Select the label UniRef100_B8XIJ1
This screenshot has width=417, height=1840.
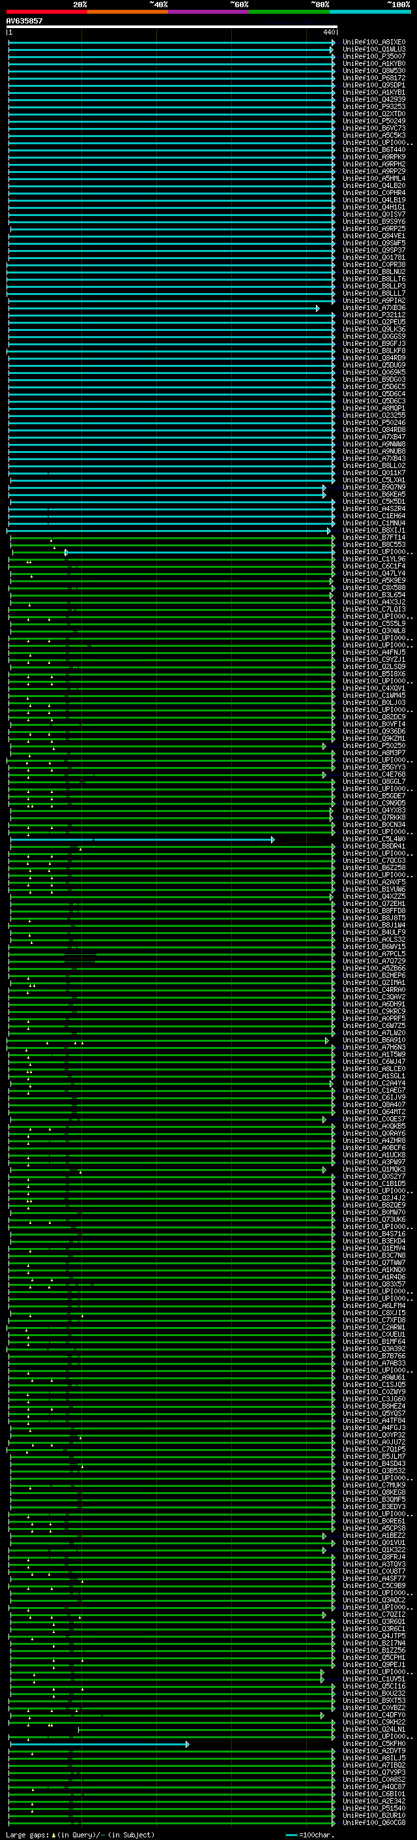(x=374, y=530)
